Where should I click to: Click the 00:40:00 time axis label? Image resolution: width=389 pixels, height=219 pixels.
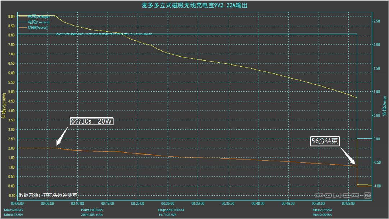coord(258,204)
